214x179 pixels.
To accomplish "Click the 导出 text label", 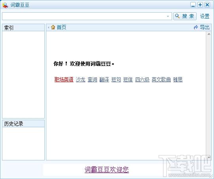I will pos(205,27).
